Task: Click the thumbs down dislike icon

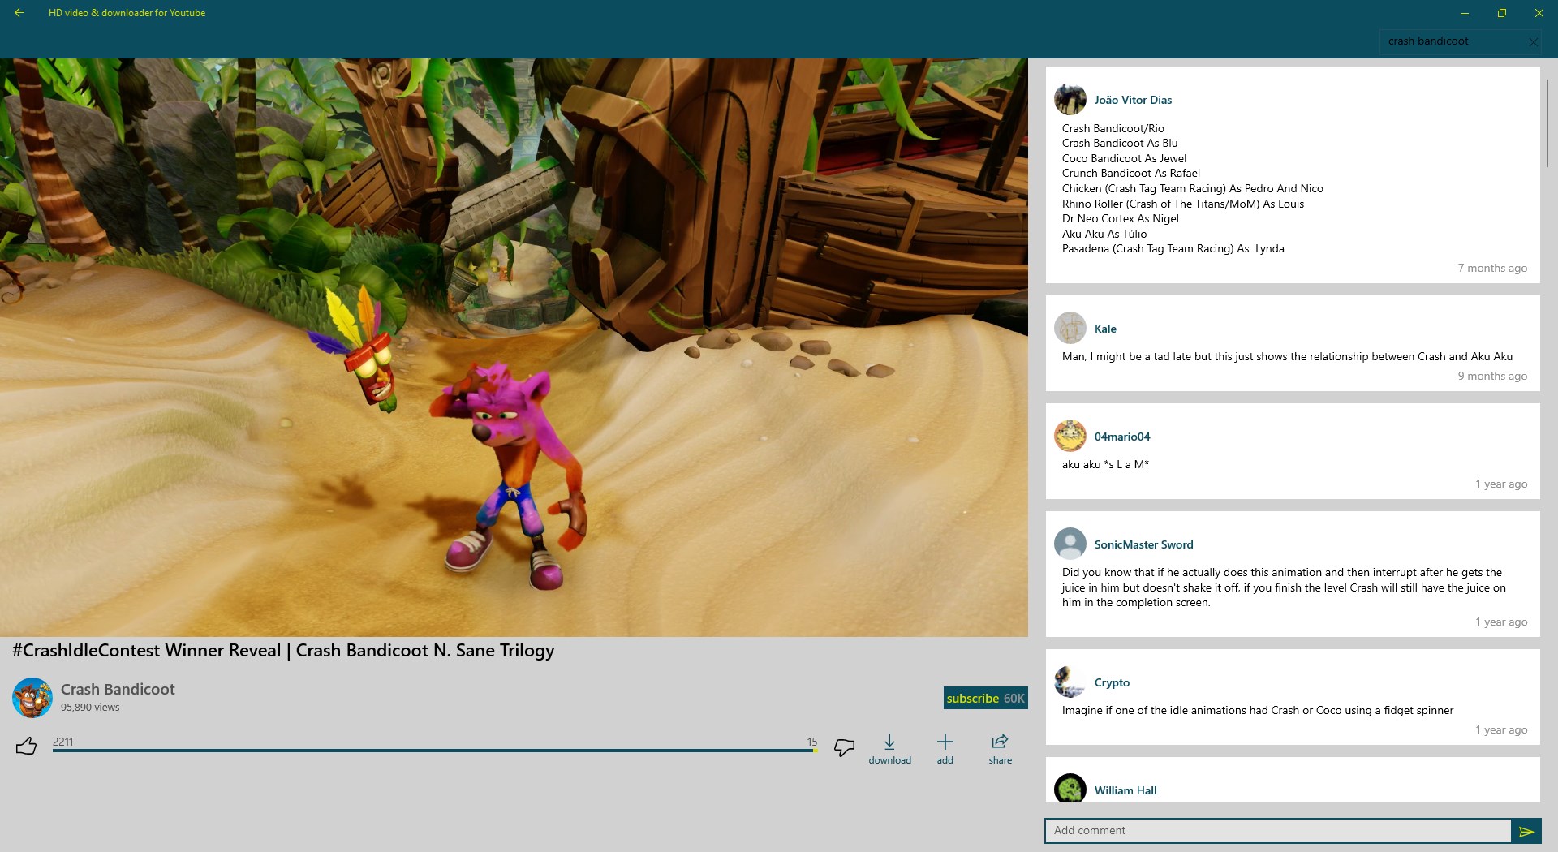Action: (x=844, y=747)
